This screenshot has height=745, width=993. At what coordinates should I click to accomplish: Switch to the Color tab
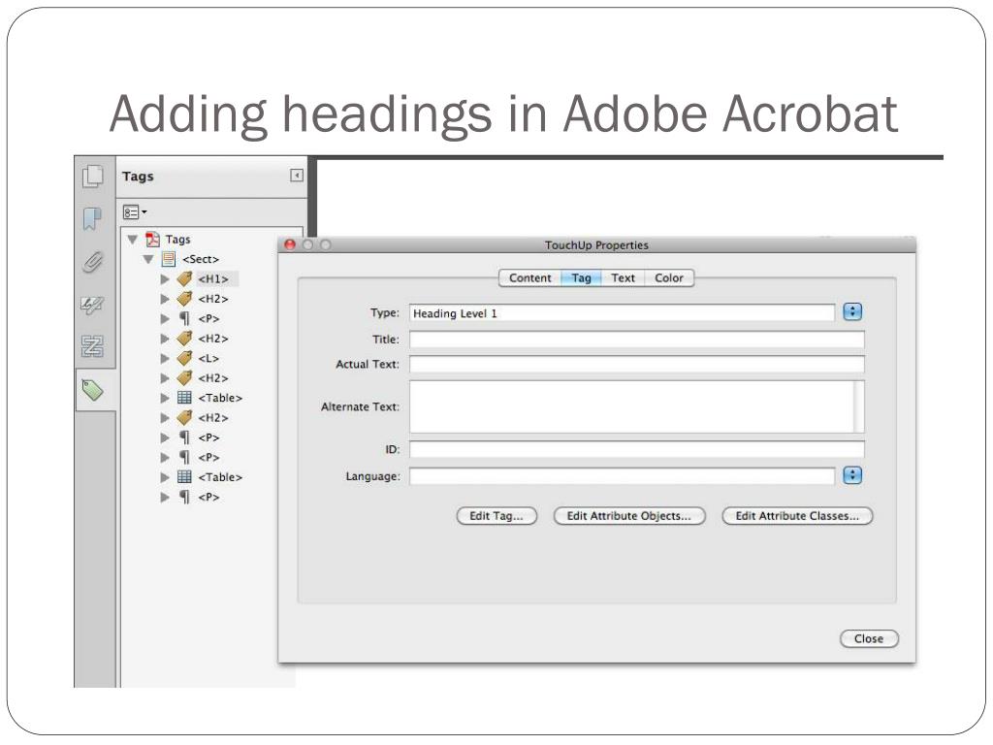(x=669, y=278)
